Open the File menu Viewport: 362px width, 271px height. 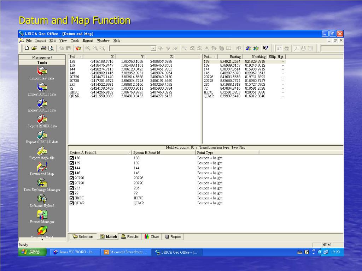click(29, 41)
